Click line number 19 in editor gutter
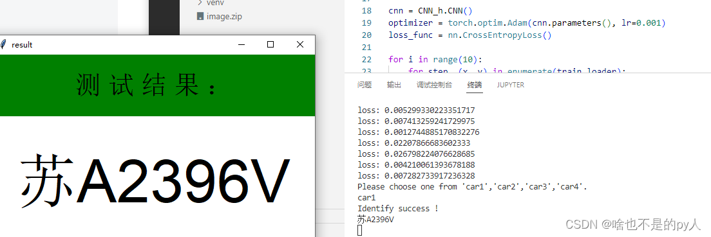Viewport: 711px width, 237px height. (x=366, y=23)
